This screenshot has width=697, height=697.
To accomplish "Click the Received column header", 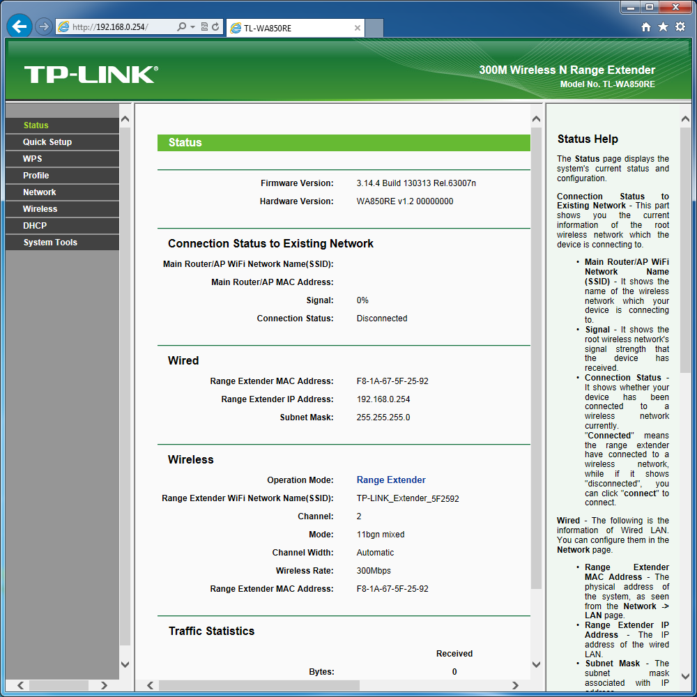I will 454,654.
